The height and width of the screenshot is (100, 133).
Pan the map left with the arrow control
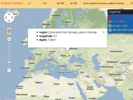6,17
